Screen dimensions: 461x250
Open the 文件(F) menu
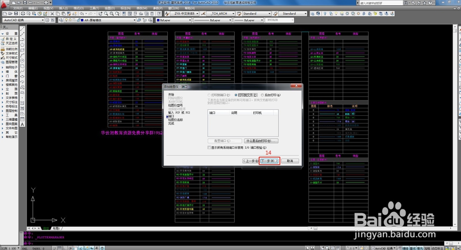(x=18, y=8)
